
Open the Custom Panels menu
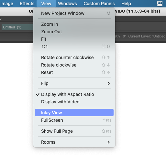99,4
